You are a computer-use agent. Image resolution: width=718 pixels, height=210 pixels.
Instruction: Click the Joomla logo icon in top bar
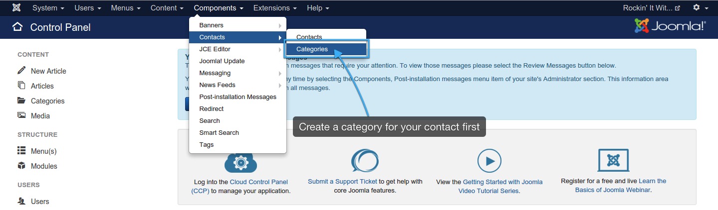16,8
